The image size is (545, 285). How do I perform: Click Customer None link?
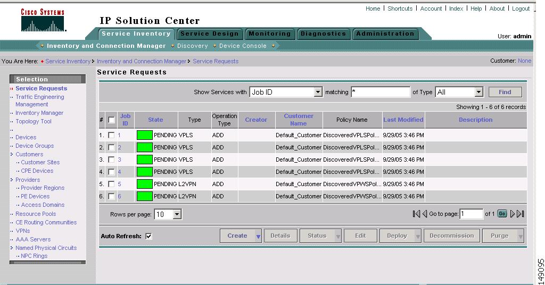(x=524, y=61)
